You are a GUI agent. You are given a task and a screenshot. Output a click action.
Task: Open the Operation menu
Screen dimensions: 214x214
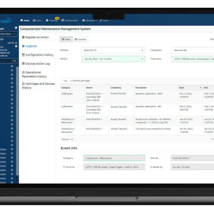(90, 20)
